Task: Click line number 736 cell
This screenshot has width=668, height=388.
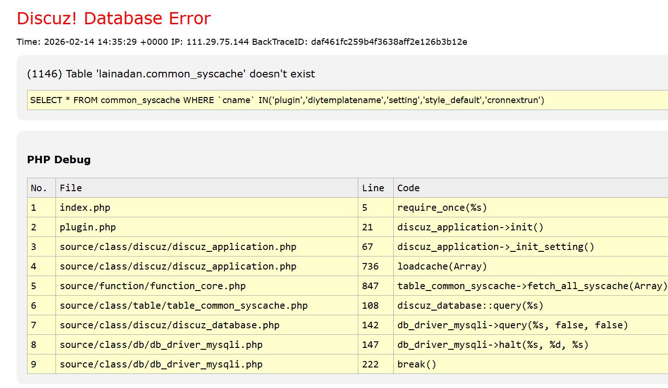Action: coord(370,266)
